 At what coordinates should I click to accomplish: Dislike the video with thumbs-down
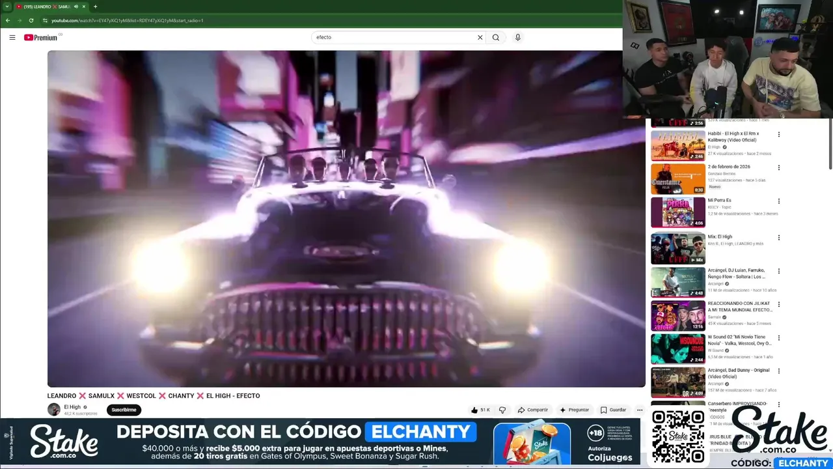(502, 410)
